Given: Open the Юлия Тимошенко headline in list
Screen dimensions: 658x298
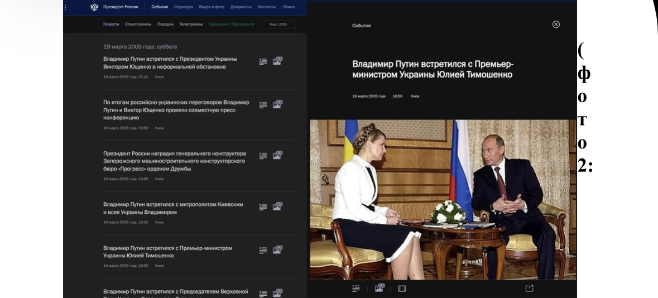Looking at the screenshot, I should pos(168,252).
